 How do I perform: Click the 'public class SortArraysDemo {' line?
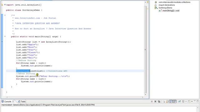coord(24,10)
